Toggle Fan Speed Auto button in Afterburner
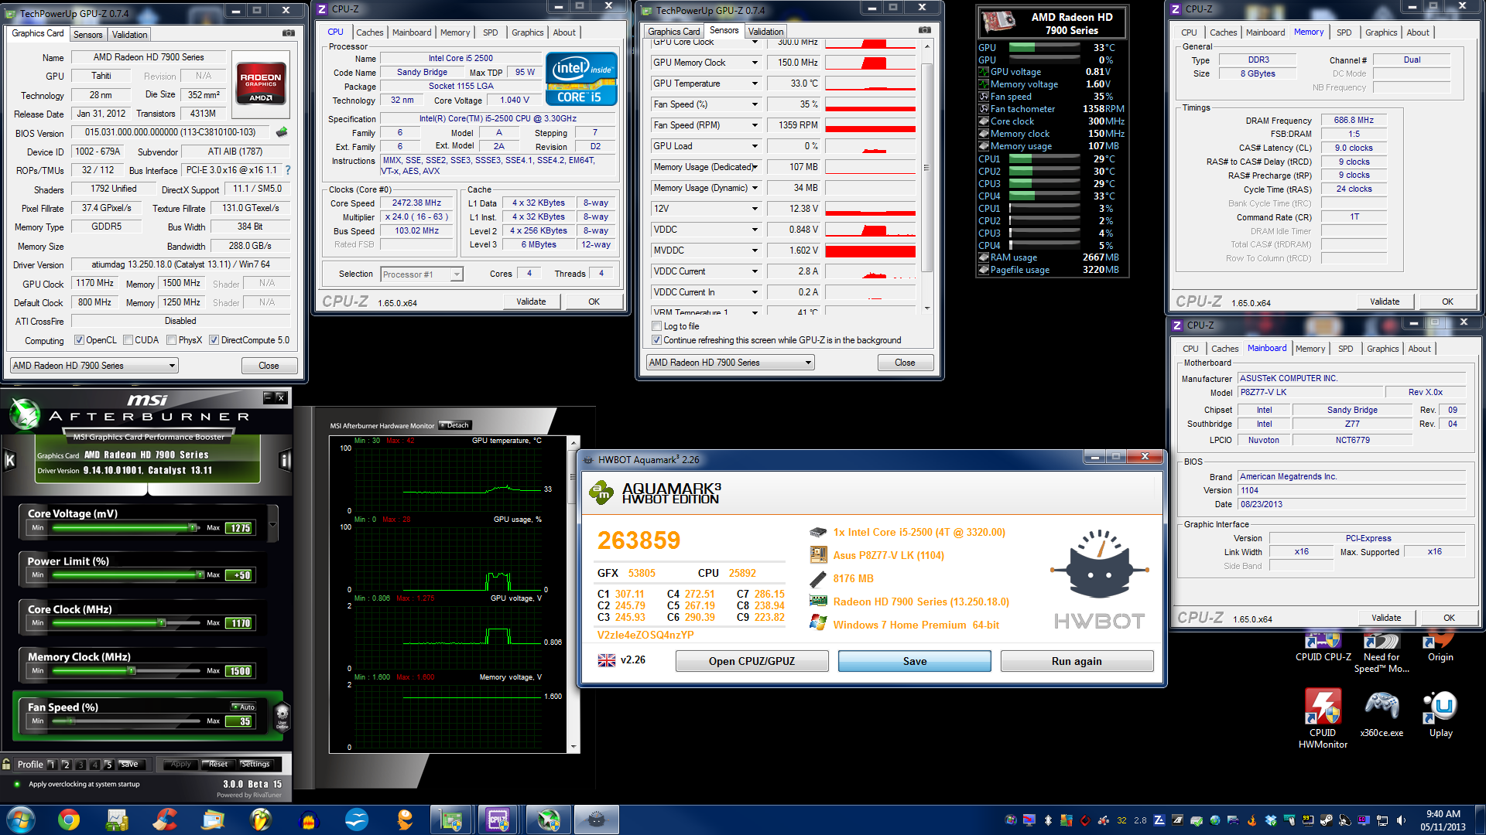This screenshot has height=835, width=1486. 243,707
